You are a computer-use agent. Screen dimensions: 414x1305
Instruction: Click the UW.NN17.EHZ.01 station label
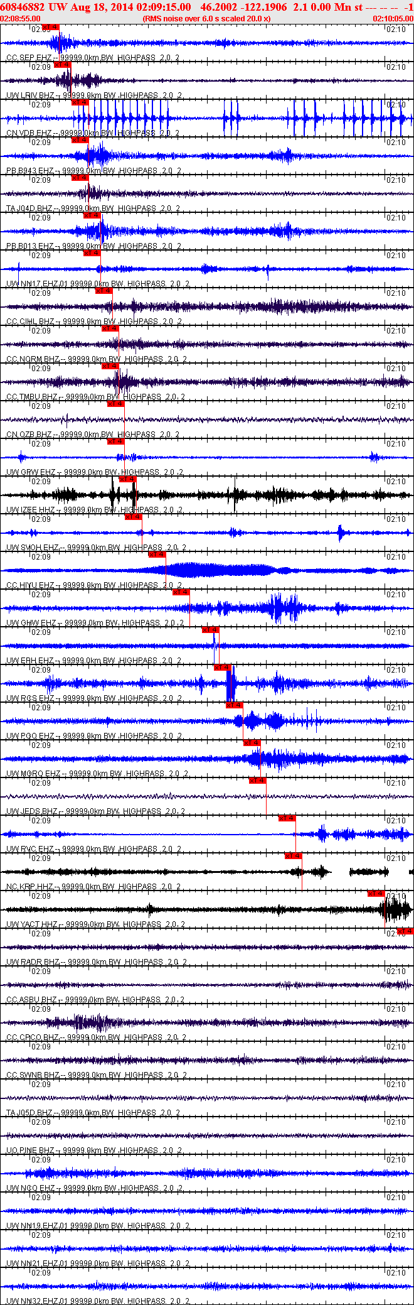point(38,284)
